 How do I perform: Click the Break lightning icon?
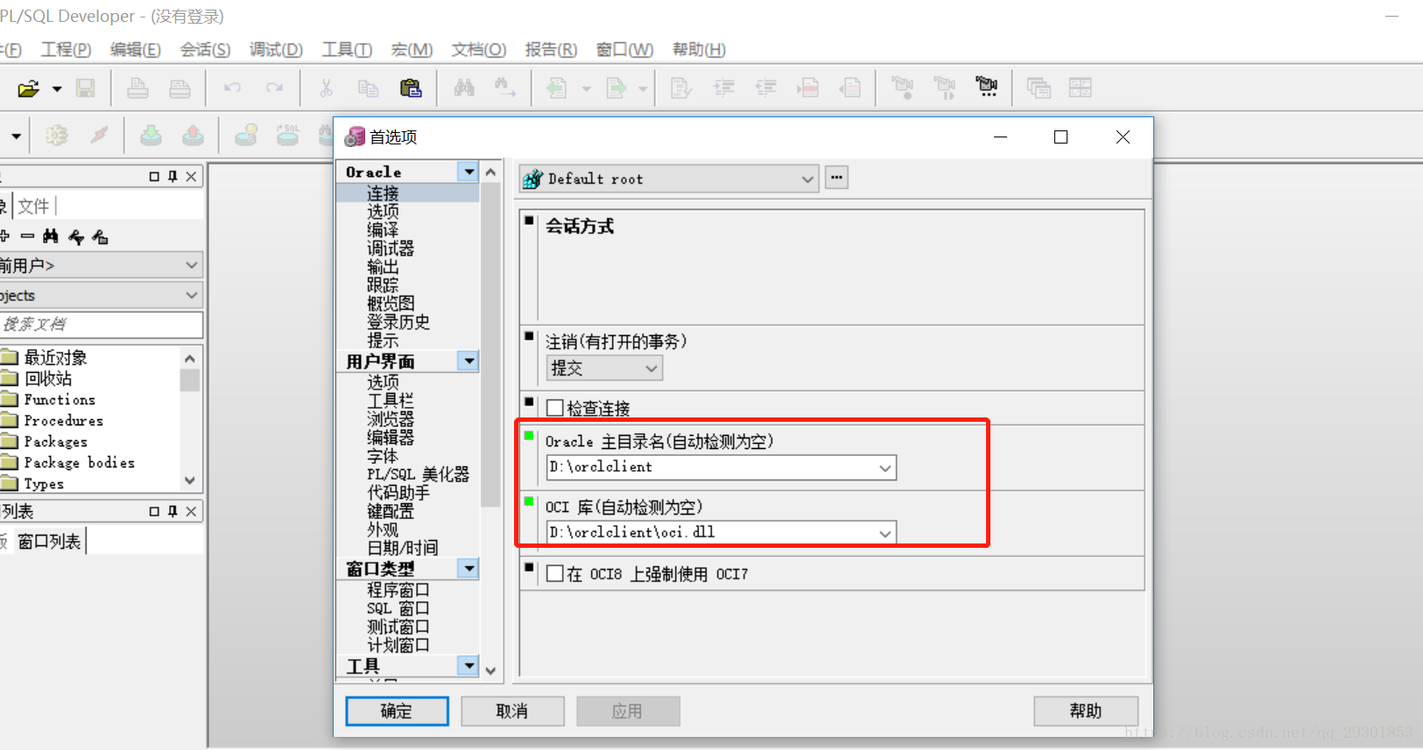99,136
